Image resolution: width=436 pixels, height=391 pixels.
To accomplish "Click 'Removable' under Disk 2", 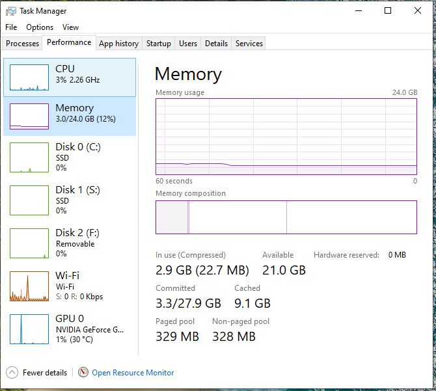I will 75,244.
